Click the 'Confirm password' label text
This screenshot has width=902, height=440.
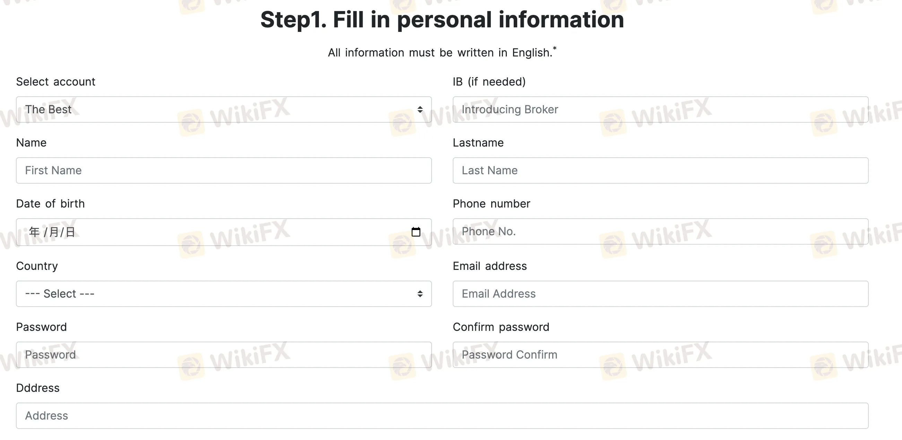pyautogui.click(x=501, y=327)
